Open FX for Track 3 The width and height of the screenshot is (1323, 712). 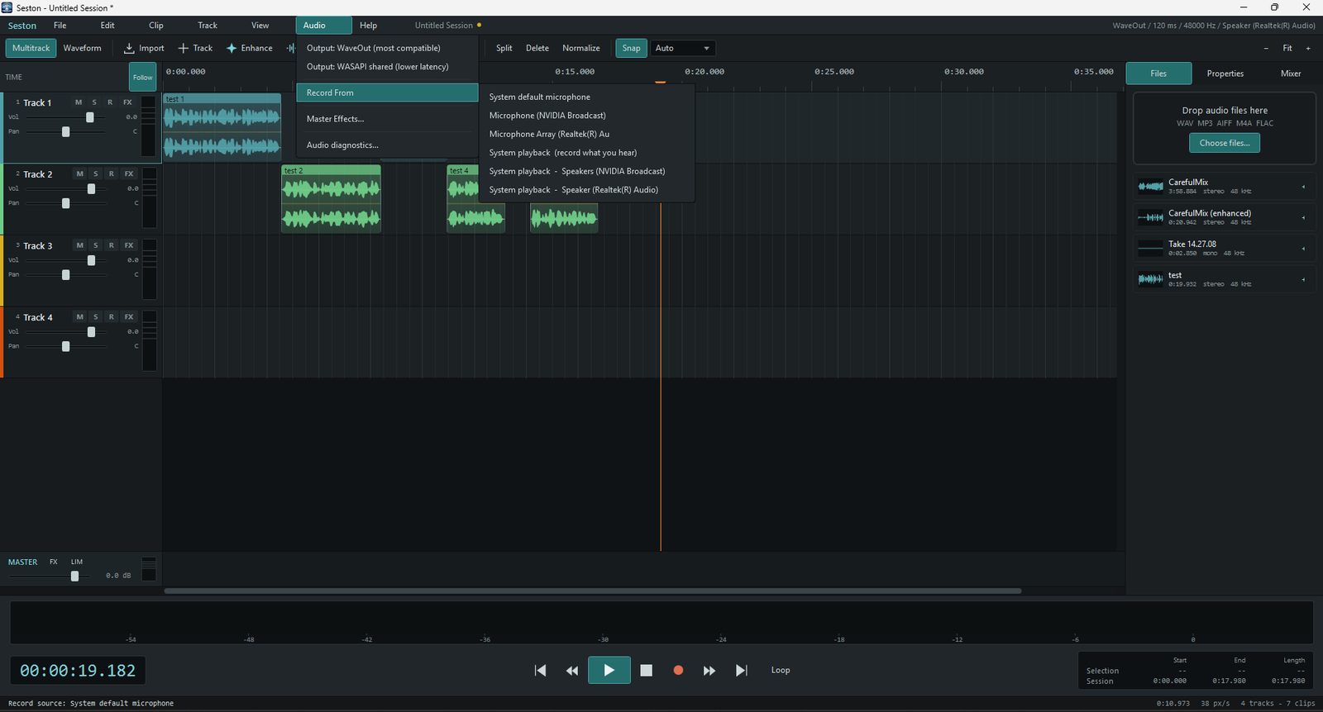tap(129, 245)
